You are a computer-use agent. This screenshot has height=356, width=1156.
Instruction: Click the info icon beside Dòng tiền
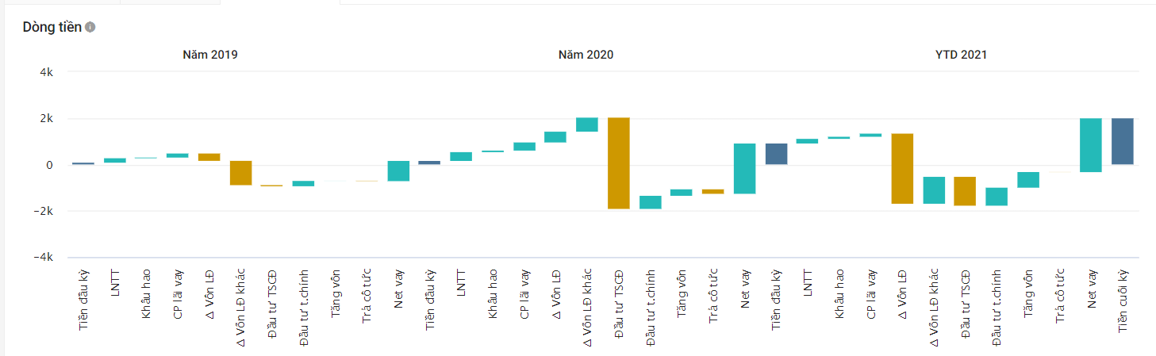point(90,28)
